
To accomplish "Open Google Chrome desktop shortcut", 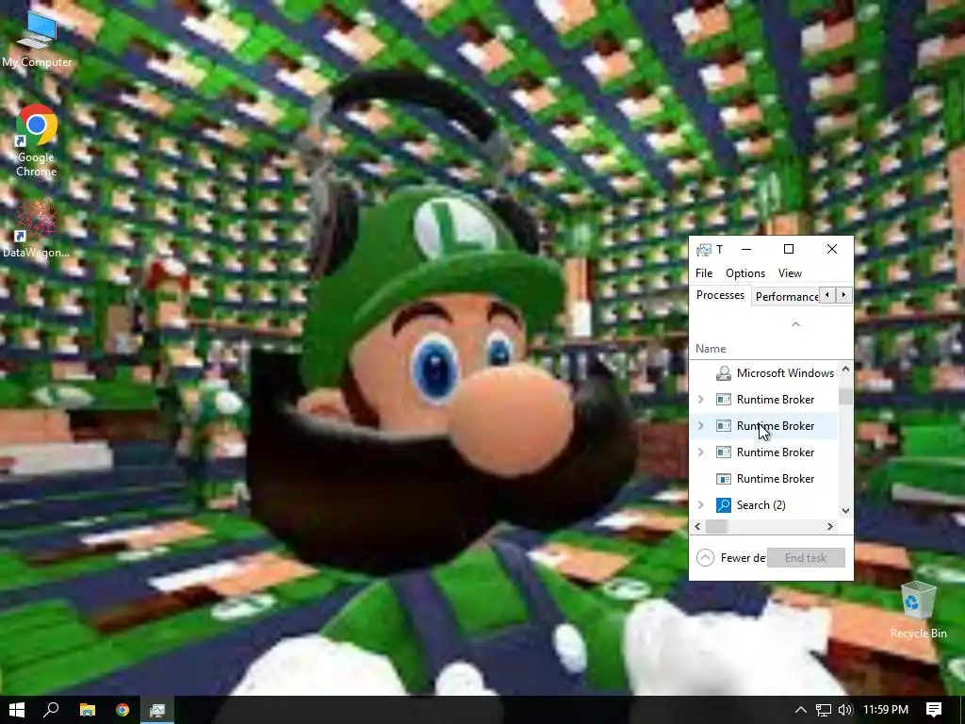I will click(37, 141).
